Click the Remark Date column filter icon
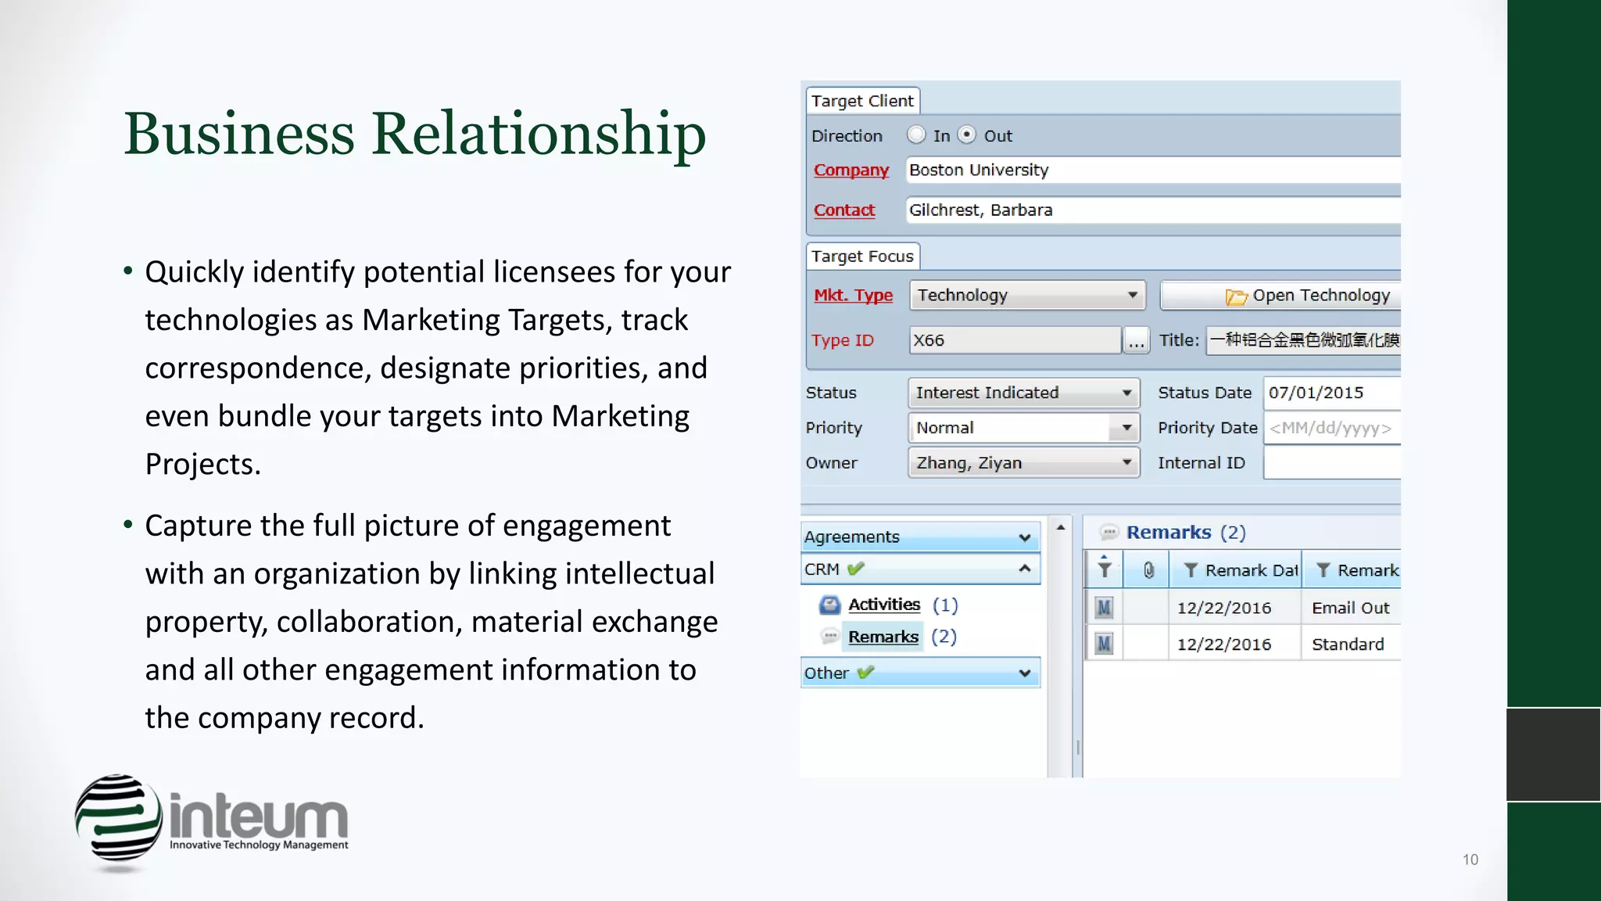 tap(1191, 571)
